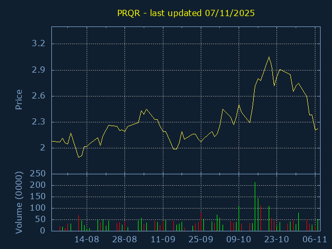Select the 06-11 date tick label
The width and height of the screenshot is (332, 249).
(314, 240)
